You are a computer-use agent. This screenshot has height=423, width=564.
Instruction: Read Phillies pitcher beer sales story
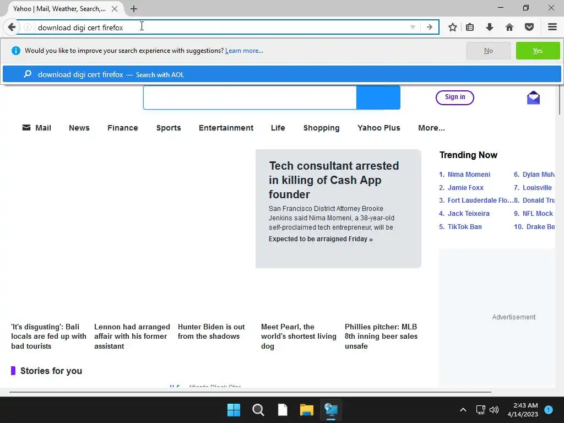[x=381, y=337]
